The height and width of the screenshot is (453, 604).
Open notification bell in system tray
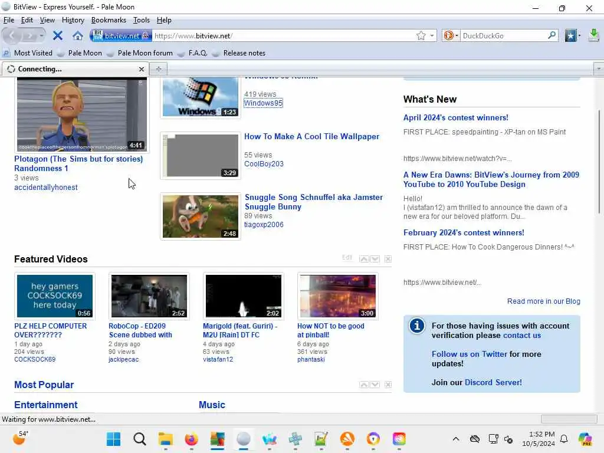(564, 439)
